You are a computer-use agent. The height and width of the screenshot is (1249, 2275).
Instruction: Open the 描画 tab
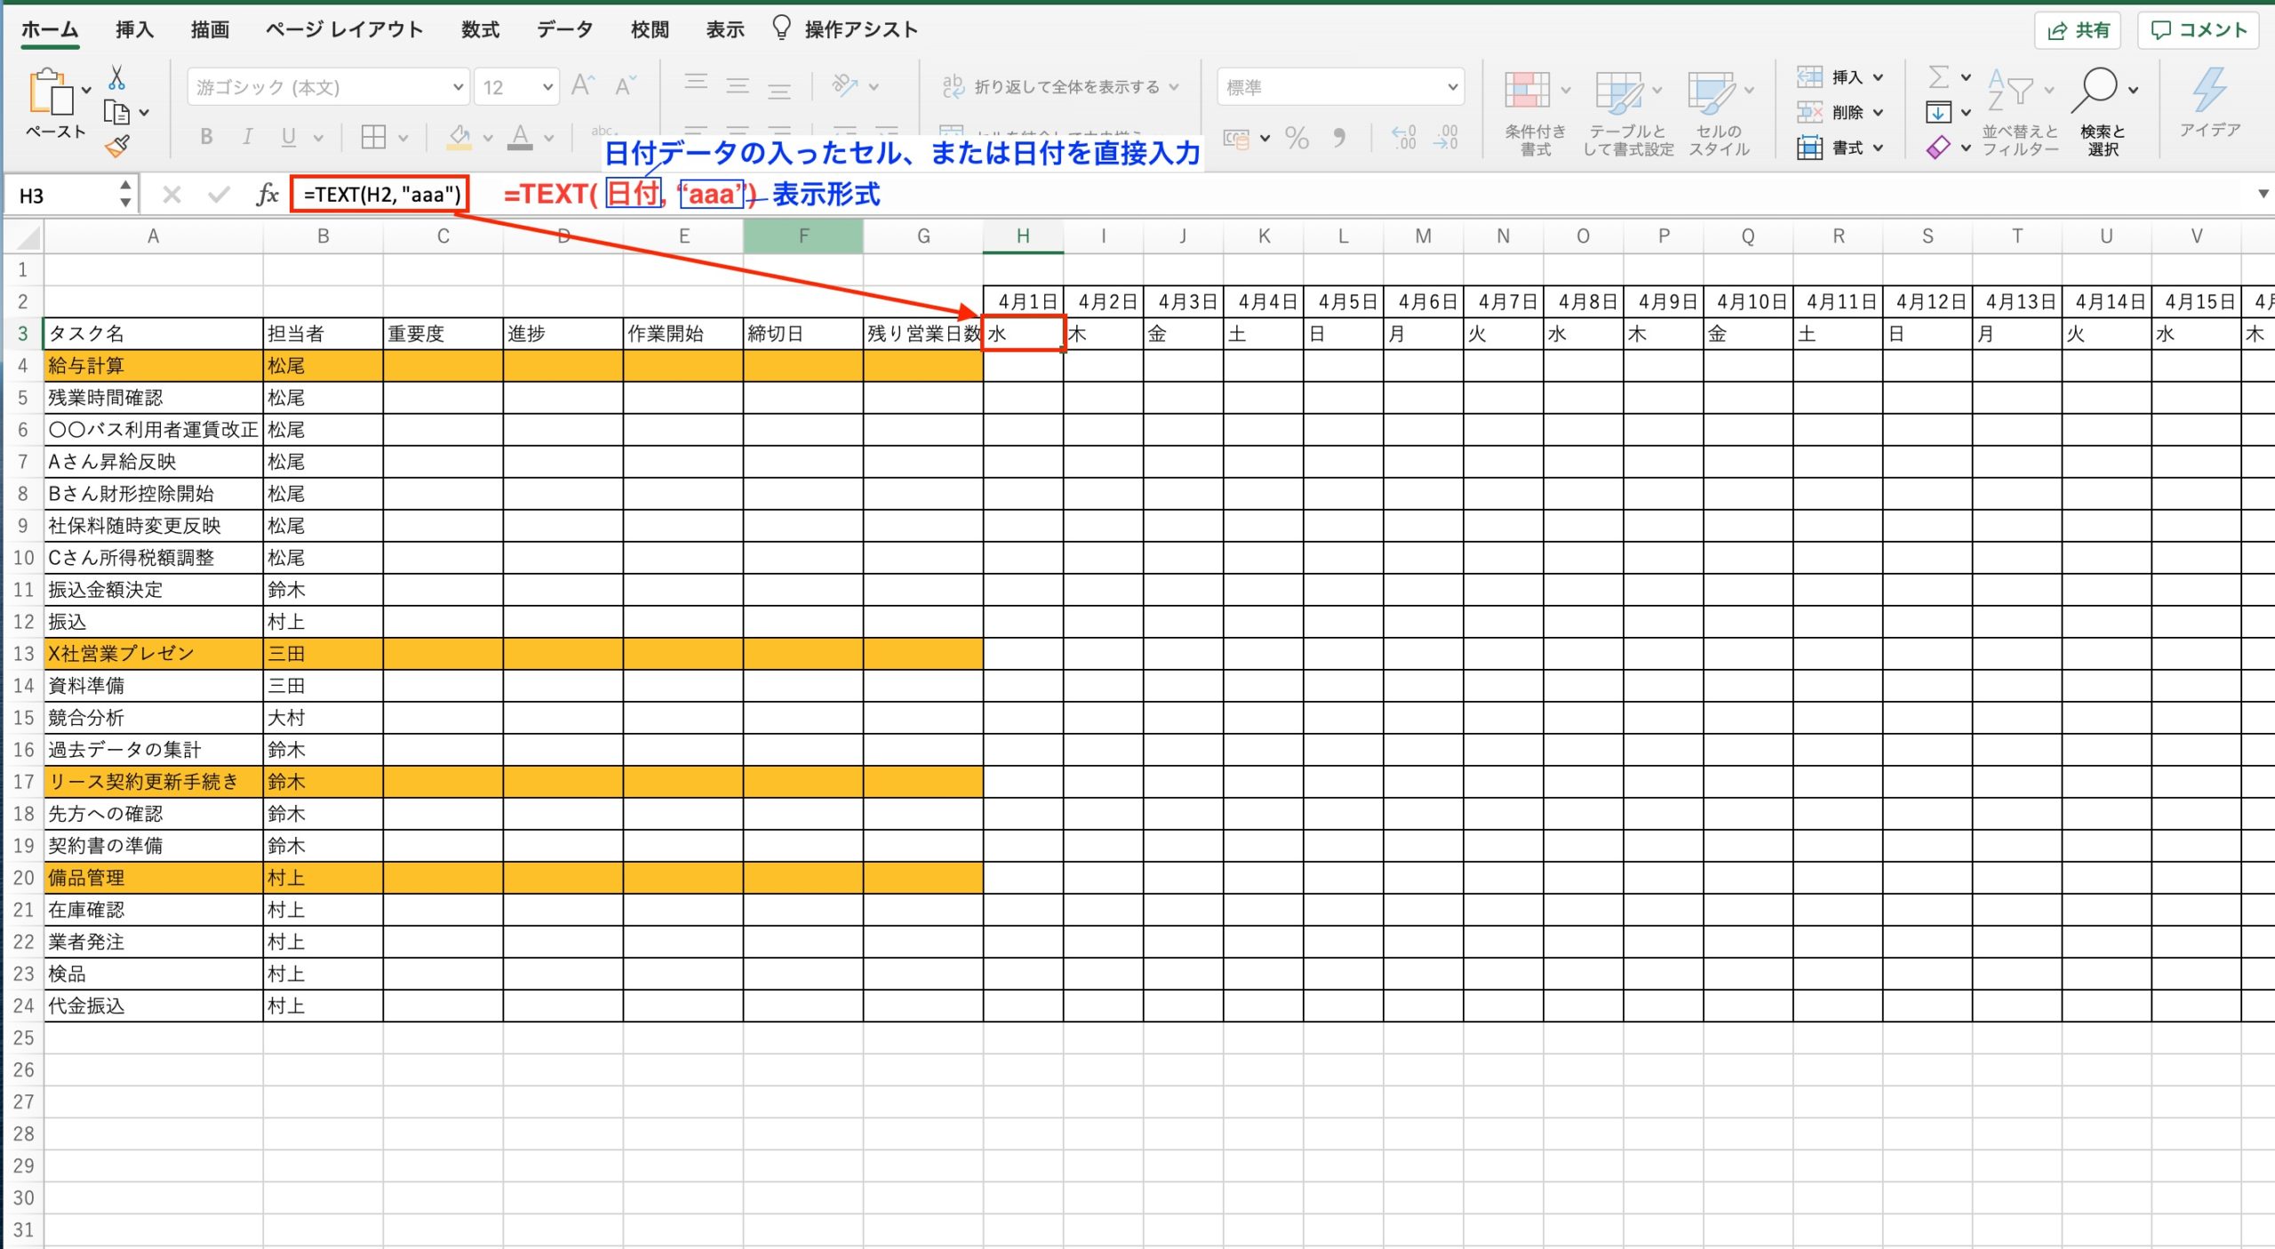click(210, 29)
